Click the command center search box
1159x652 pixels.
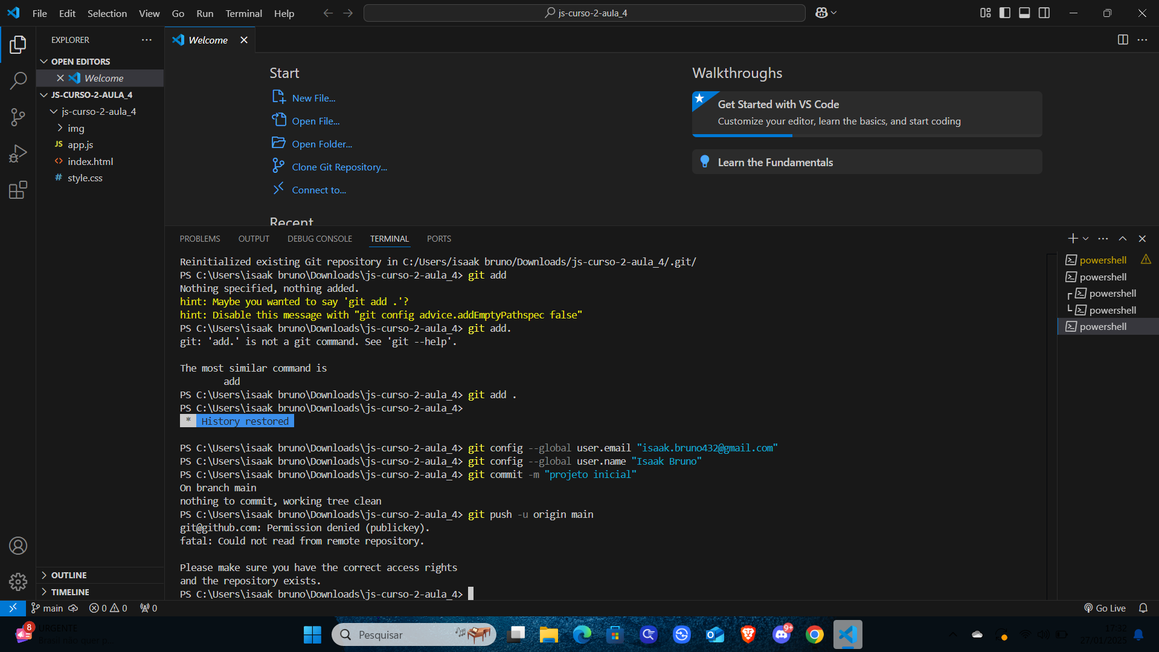[x=584, y=13]
